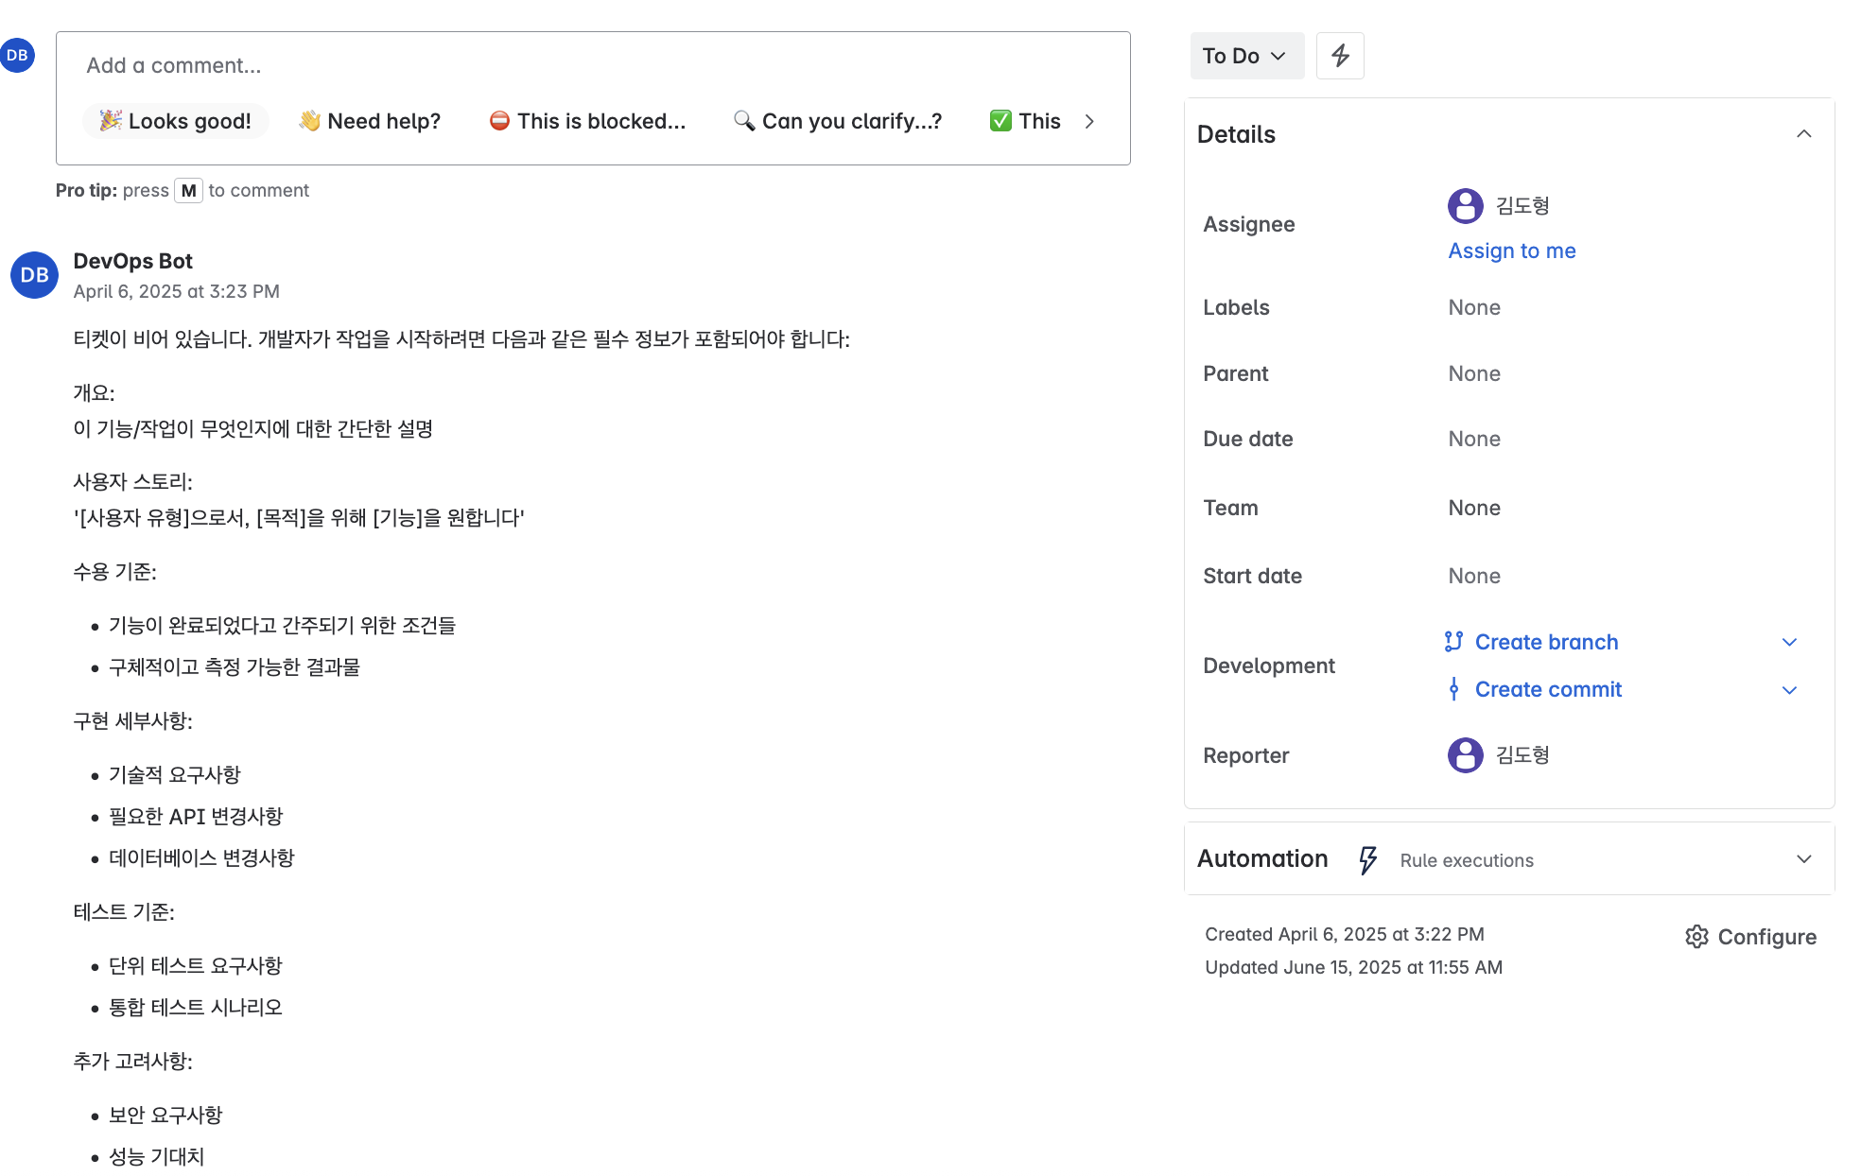The height and width of the screenshot is (1176, 1861).
Task: Collapse the Details panel
Action: [x=1803, y=134]
